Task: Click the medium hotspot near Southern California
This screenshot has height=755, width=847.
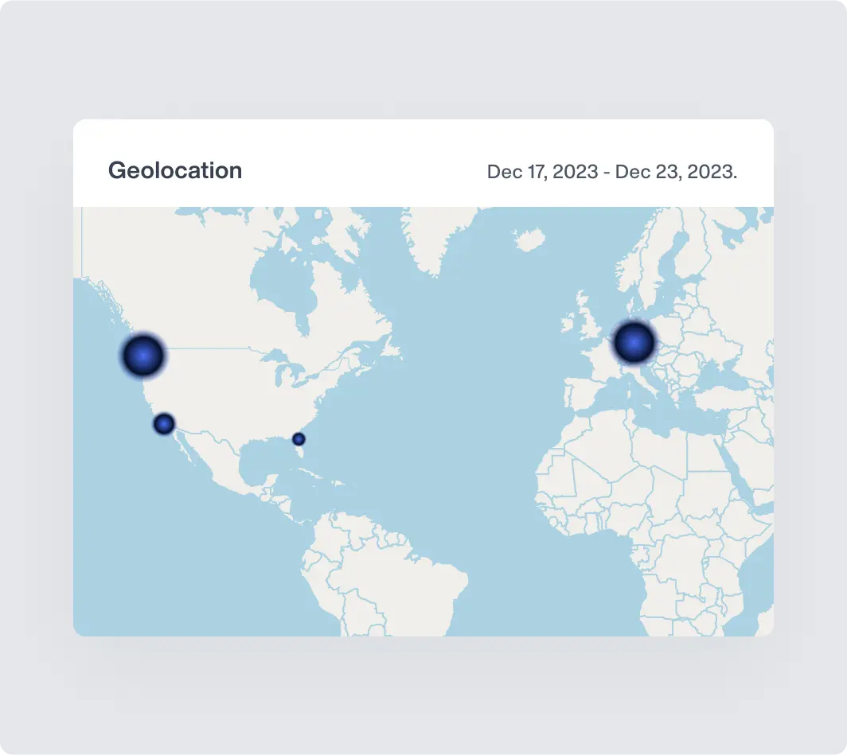Action: (x=164, y=424)
